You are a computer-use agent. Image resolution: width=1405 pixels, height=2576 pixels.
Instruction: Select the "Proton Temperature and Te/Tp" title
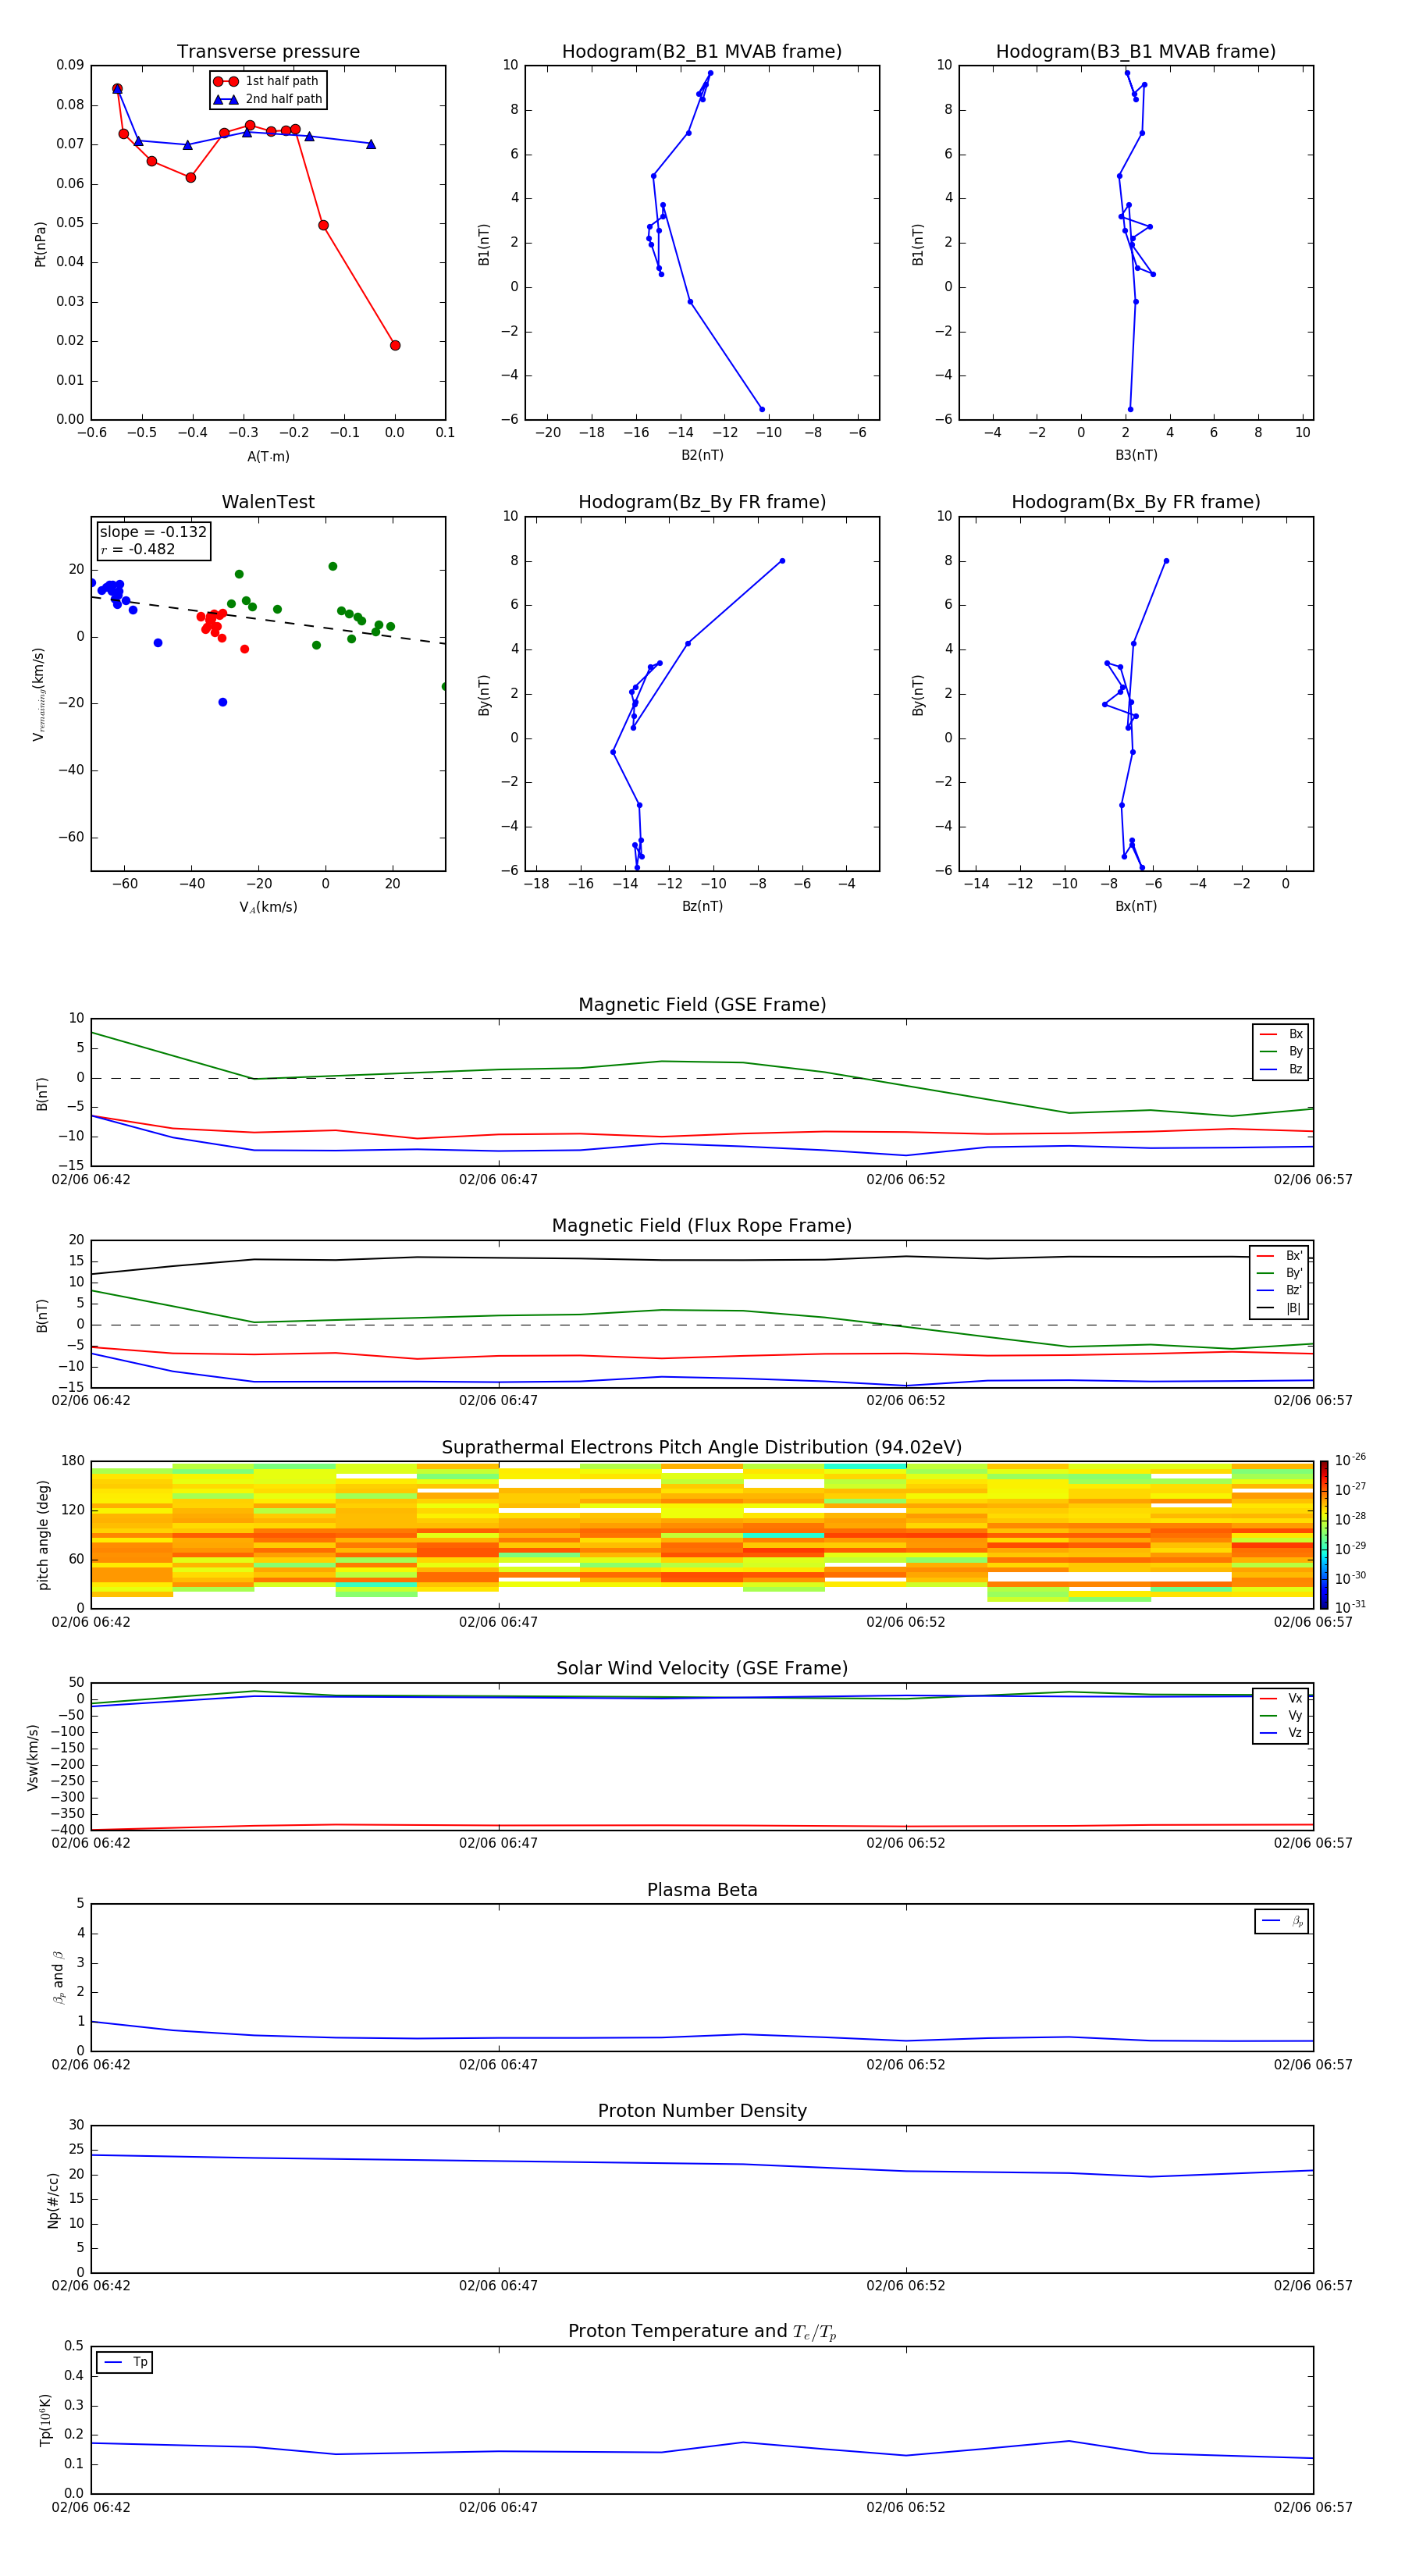coord(702,2332)
